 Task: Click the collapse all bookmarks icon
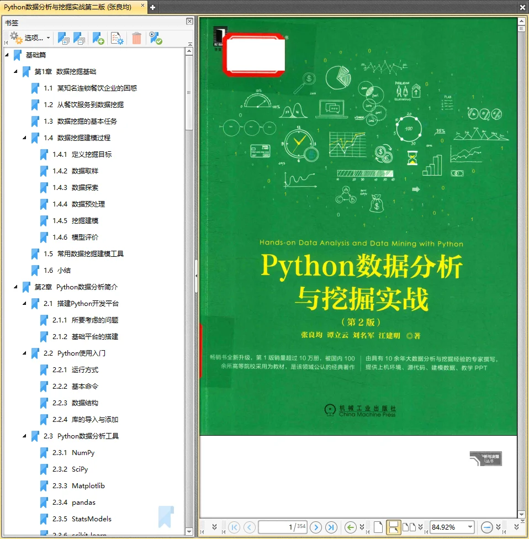pos(79,38)
